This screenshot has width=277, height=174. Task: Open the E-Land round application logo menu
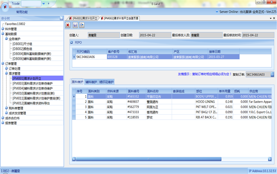(x=5, y=7)
